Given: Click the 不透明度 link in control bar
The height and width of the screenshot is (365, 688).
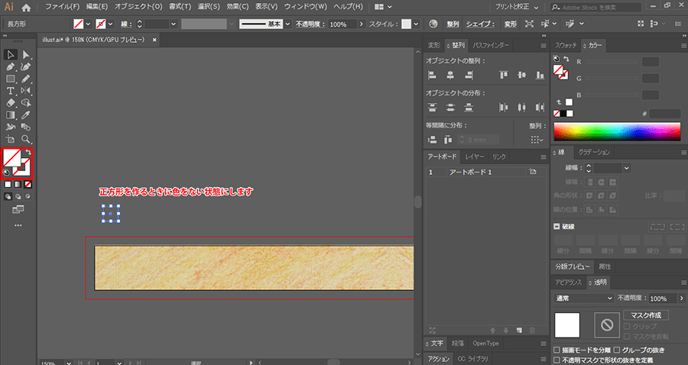Looking at the screenshot, I should (x=310, y=24).
